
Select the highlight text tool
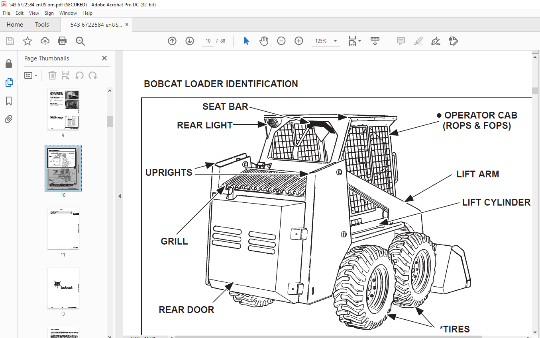(418, 41)
